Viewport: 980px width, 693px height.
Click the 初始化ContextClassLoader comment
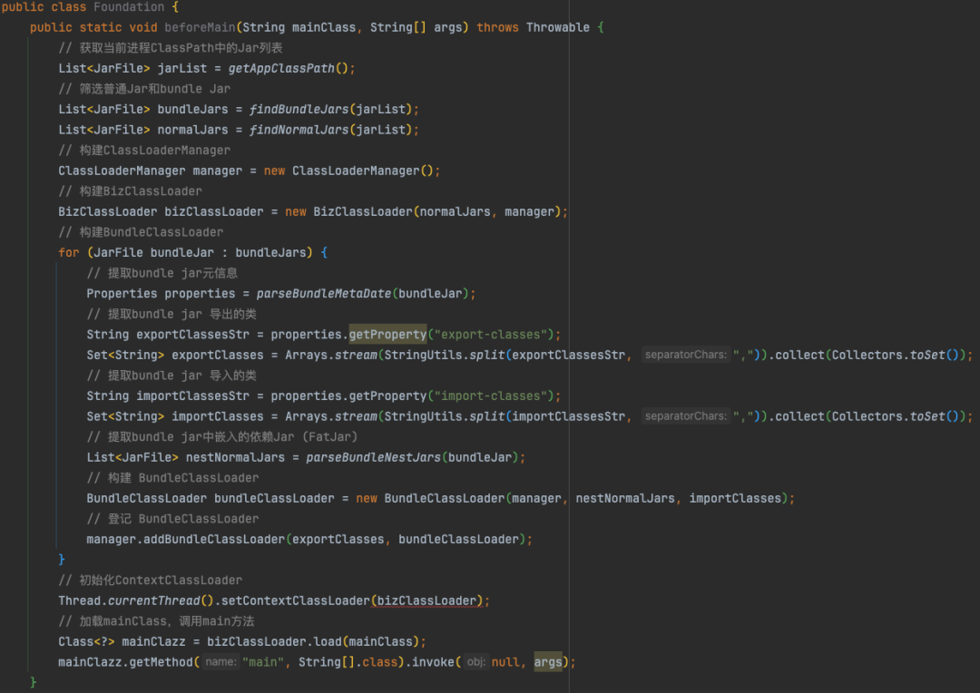click(x=150, y=580)
